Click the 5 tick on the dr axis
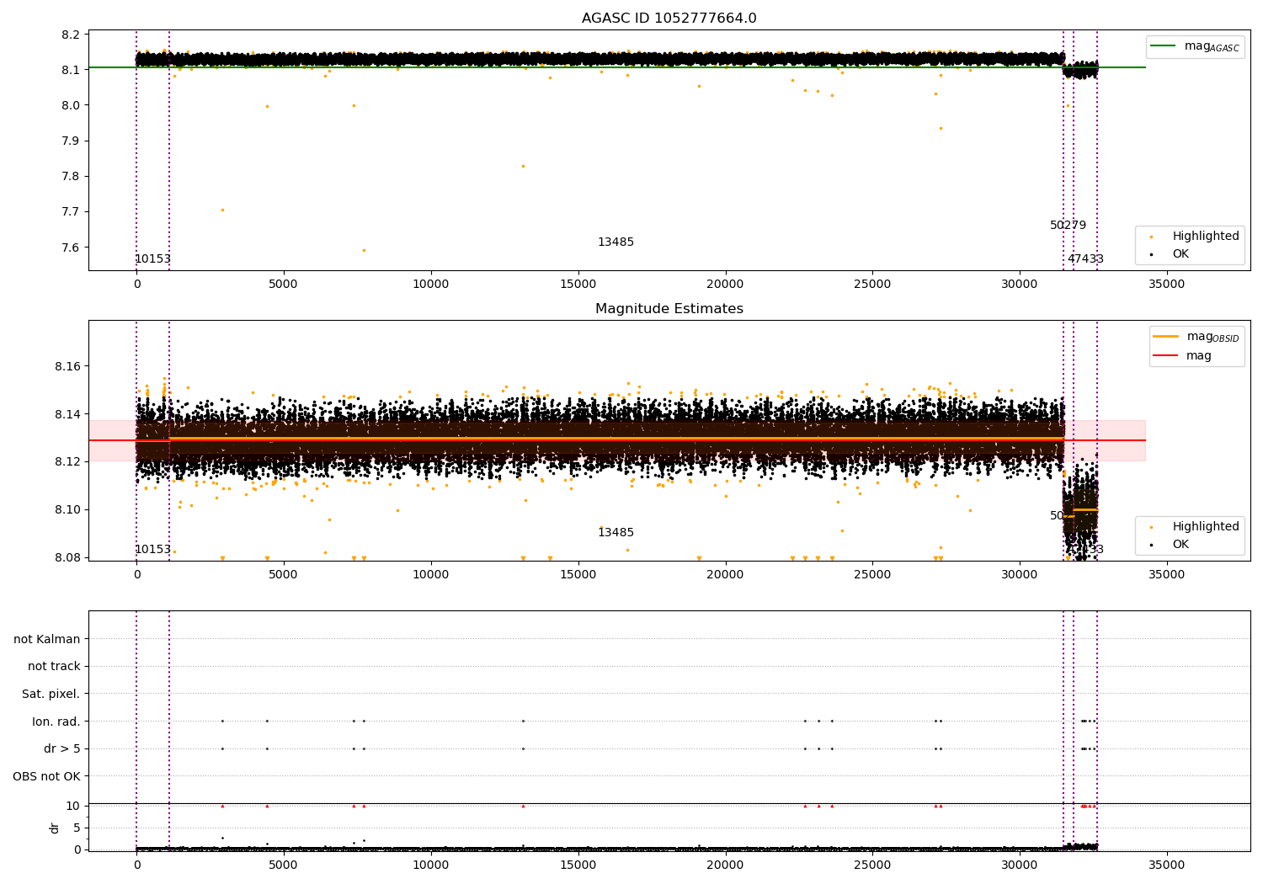1263x884 pixels. 77,828
